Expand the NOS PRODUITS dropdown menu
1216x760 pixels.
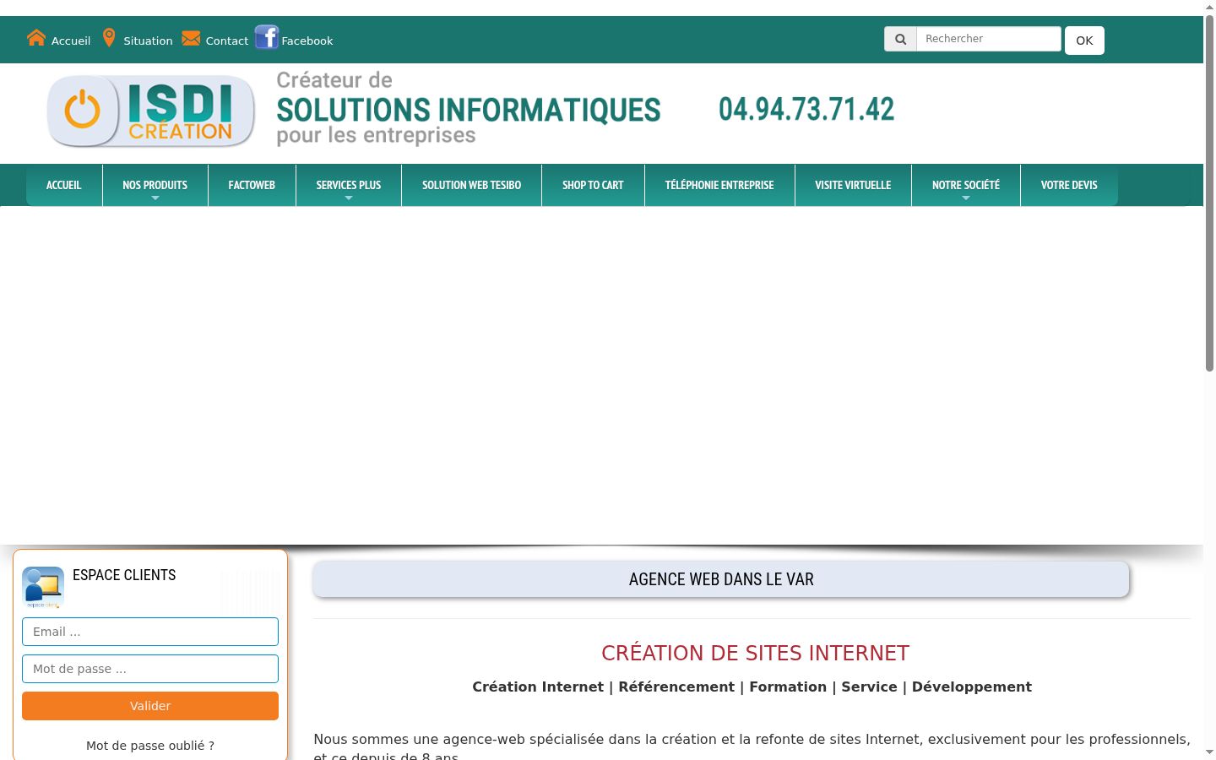155,185
